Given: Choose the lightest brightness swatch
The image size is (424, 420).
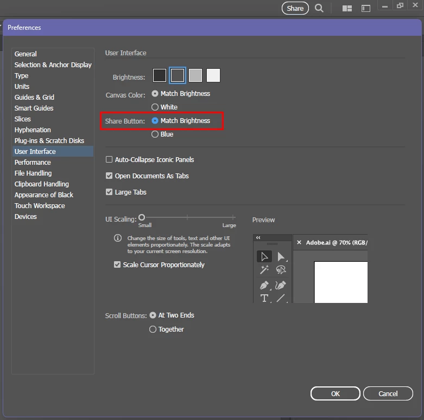Looking at the screenshot, I should click(213, 75).
